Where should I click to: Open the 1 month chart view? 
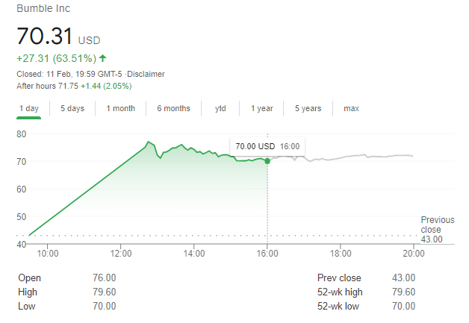pos(120,108)
